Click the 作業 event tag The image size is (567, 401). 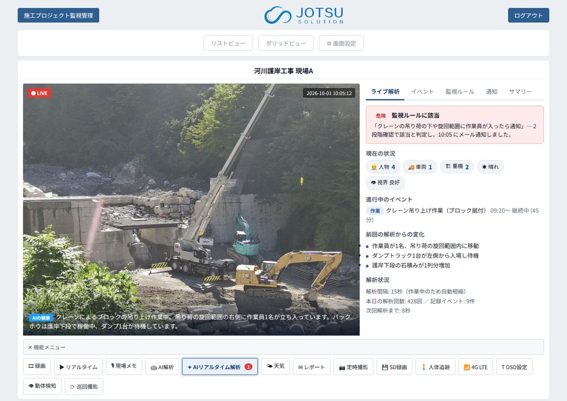(x=375, y=211)
